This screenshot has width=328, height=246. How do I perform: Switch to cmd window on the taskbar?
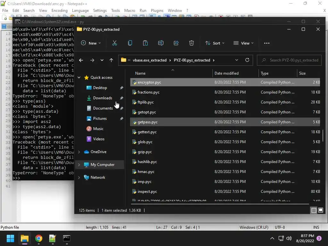tap(67, 238)
